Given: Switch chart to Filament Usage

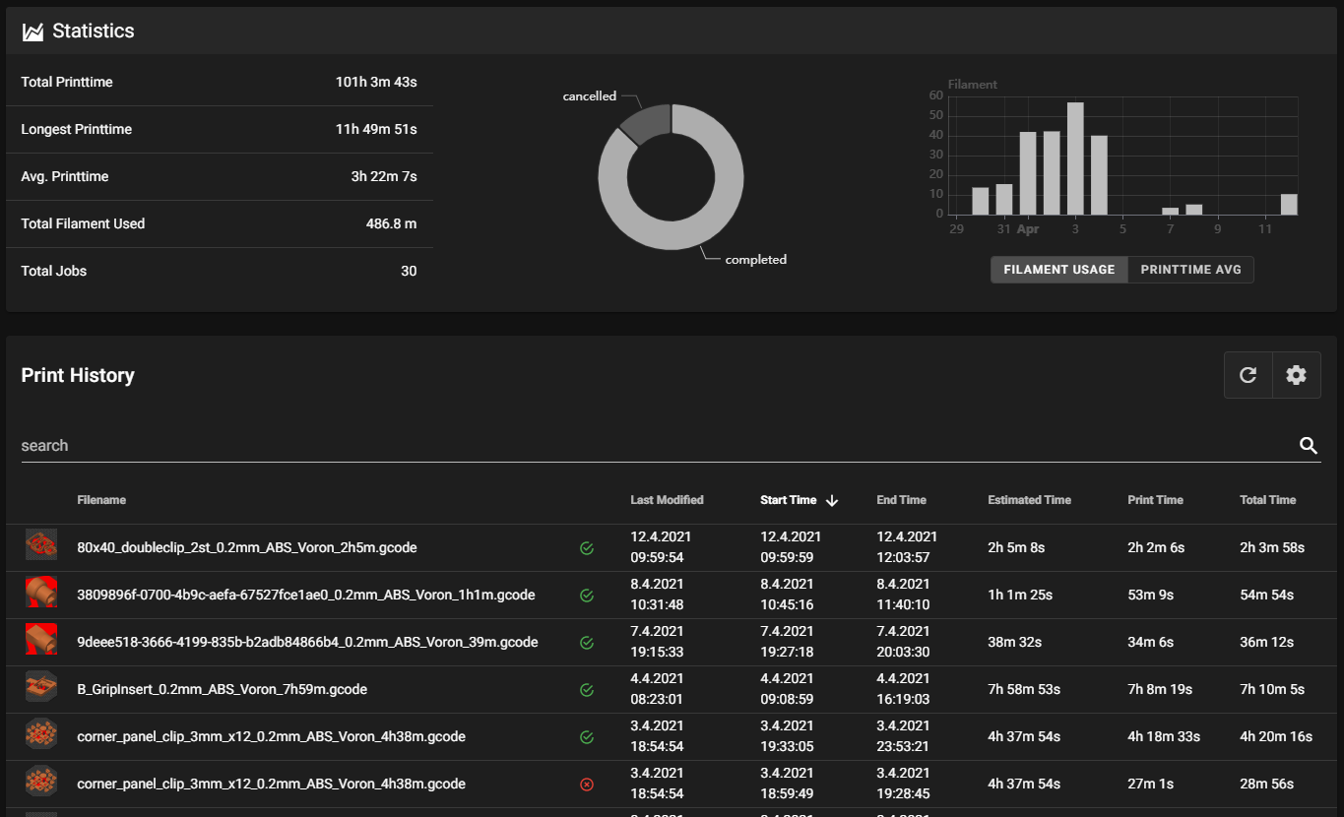Looking at the screenshot, I should tap(1058, 270).
